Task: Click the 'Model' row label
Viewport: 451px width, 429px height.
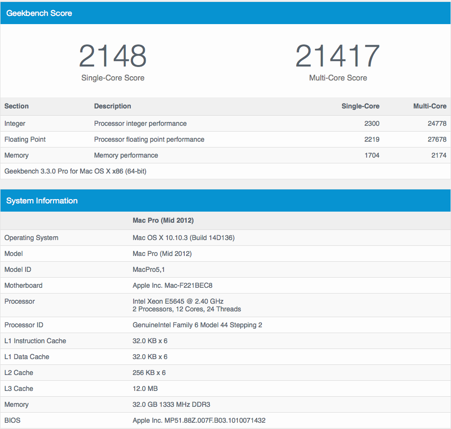Action: [14, 254]
